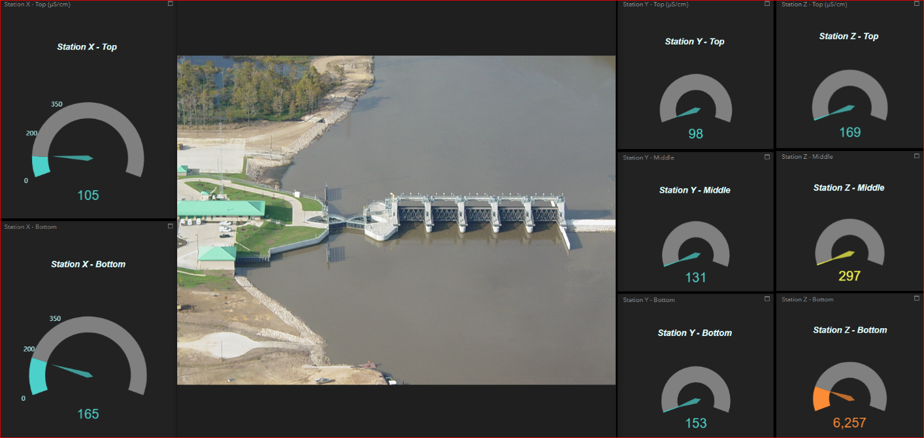Select the value 105 reading
924x438 pixels.
88,195
